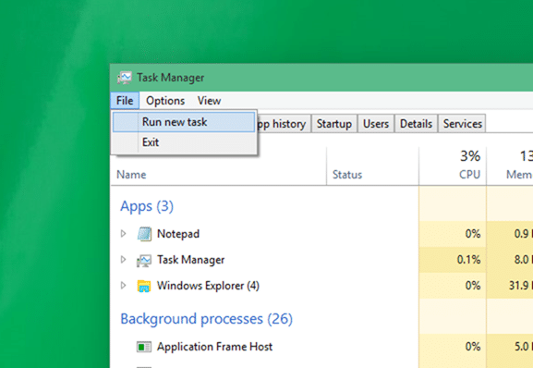Choose Run new task
The image size is (533, 368).
(x=184, y=122)
